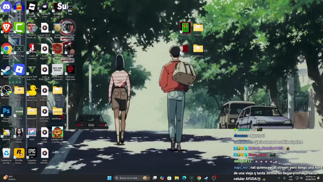Open the YandereSim folder
The height and width of the screenshot is (182, 323).
tap(32, 113)
